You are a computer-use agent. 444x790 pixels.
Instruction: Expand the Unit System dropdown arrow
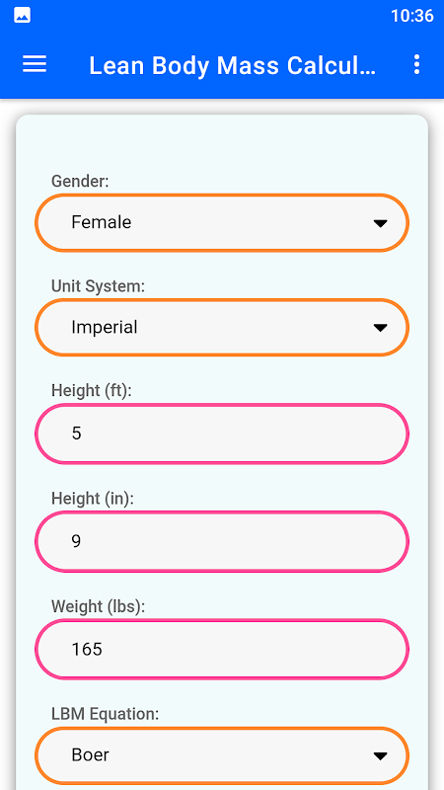(x=380, y=328)
